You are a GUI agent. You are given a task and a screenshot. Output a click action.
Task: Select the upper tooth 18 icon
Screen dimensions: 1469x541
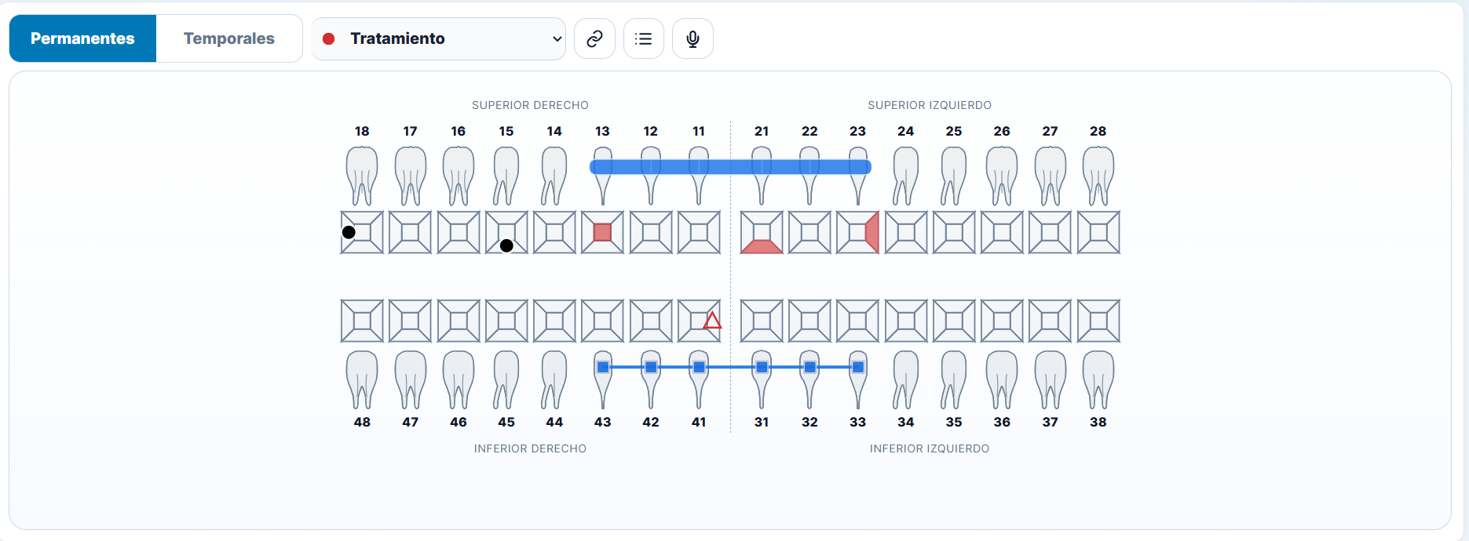(x=362, y=176)
